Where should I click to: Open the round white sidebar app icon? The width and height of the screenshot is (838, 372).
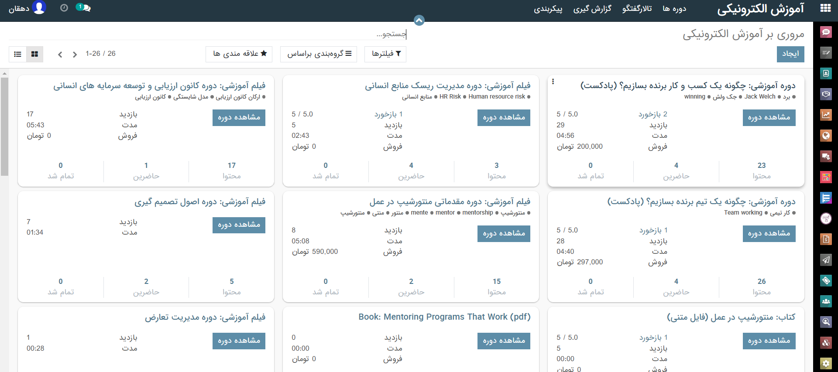click(x=826, y=218)
